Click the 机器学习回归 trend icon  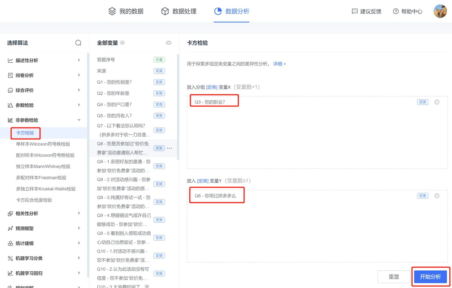pyautogui.click(x=10, y=273)
